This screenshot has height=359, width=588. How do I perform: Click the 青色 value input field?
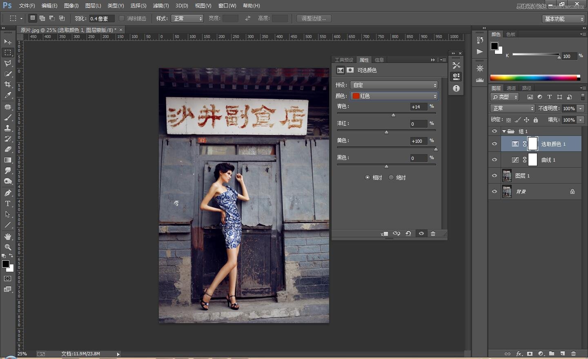(418, 107)
